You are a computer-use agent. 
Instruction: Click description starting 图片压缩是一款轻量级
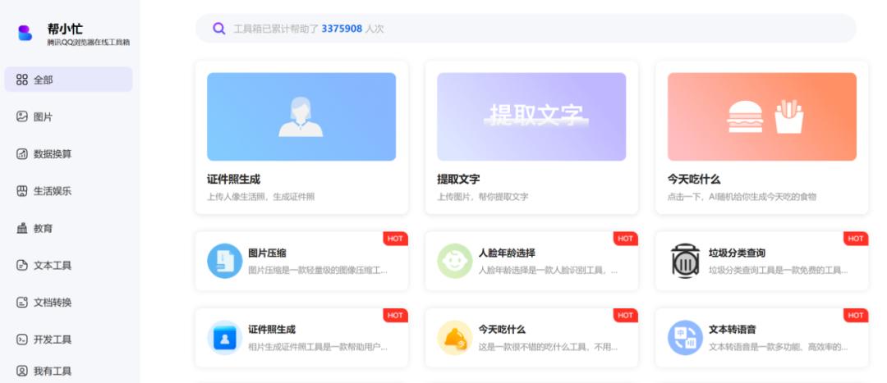click(318, 270)
